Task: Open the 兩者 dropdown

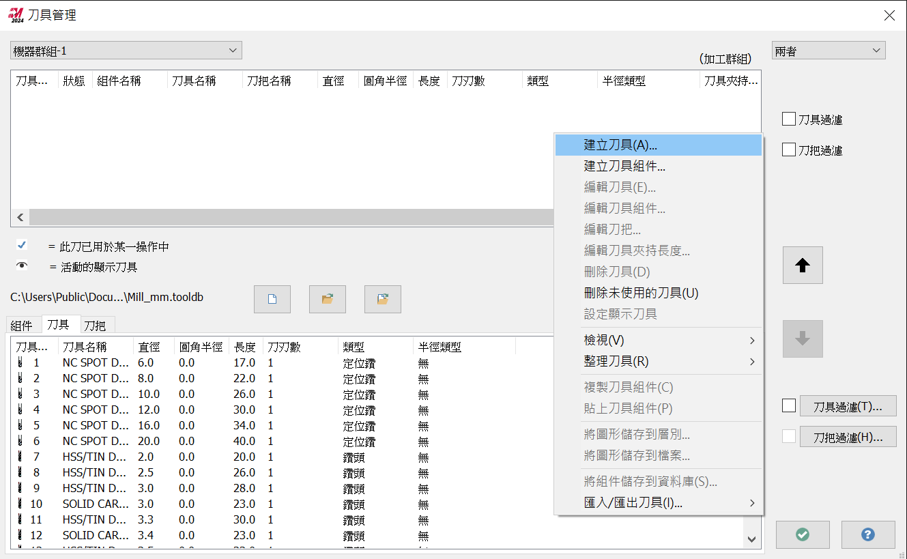Action: point(829,51)
